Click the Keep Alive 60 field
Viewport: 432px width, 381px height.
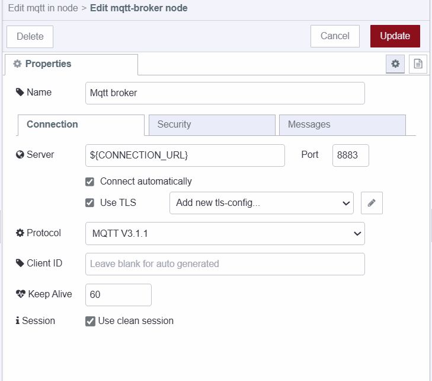(x=119, y=294)
